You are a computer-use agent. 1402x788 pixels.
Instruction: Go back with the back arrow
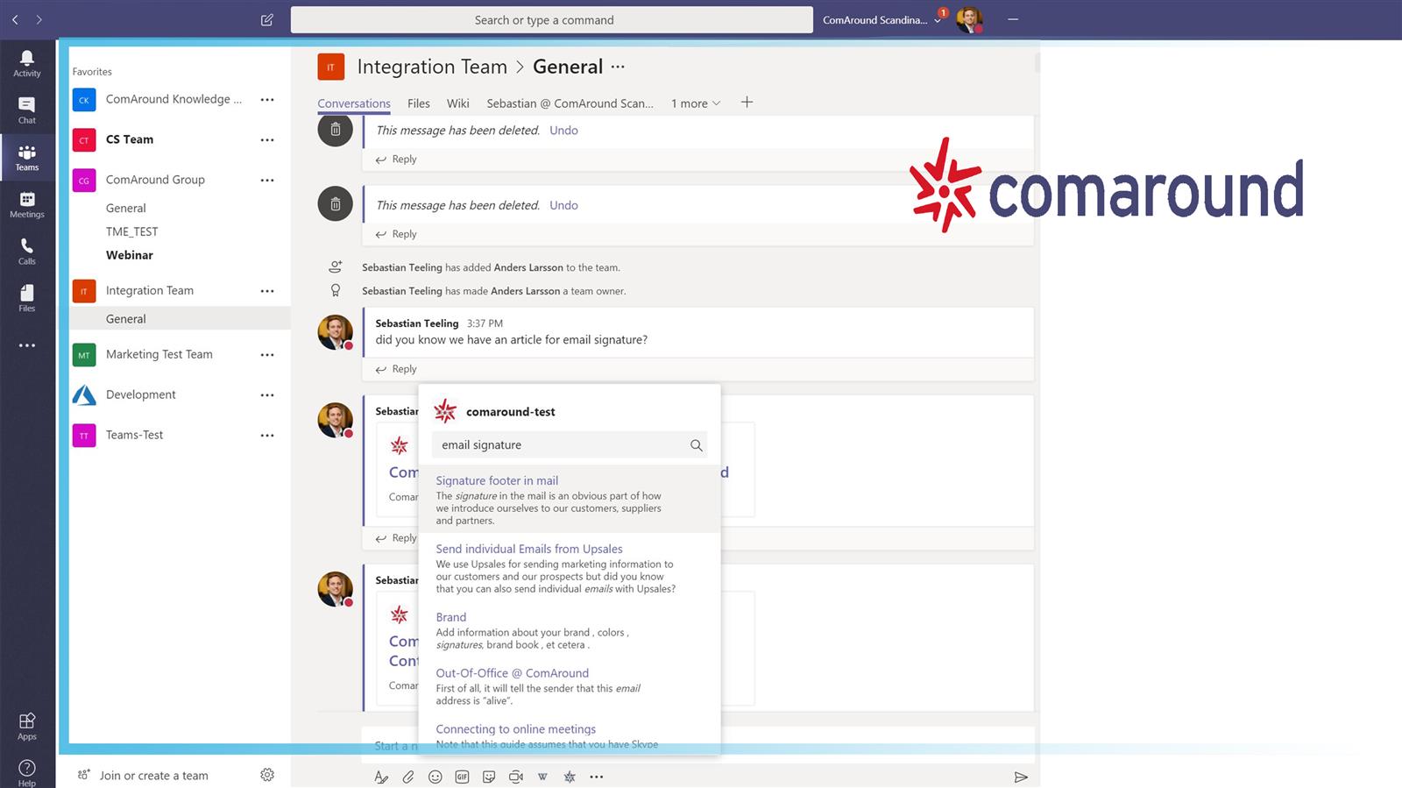click(x=15, y=19)
